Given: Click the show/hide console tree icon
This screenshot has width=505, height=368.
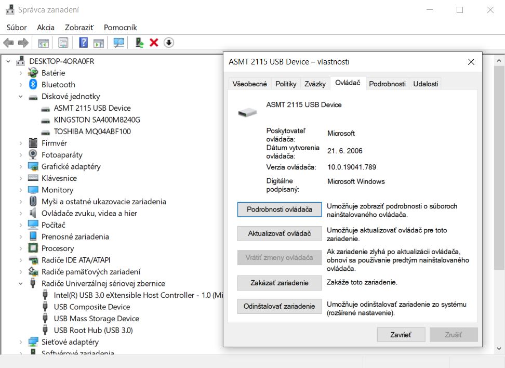Looking at the screenshot, I should click(x=44, y=43).
